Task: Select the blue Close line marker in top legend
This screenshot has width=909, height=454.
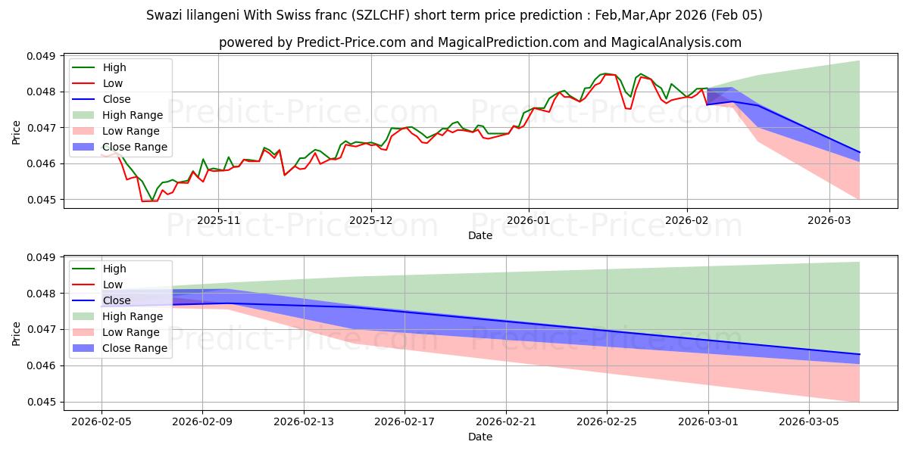Action: pos(86,99)
